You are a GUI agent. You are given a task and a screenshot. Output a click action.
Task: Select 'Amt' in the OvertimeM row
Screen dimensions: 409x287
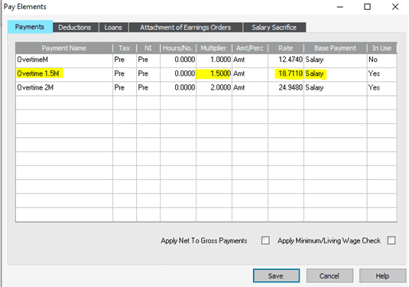coord(250,60)
